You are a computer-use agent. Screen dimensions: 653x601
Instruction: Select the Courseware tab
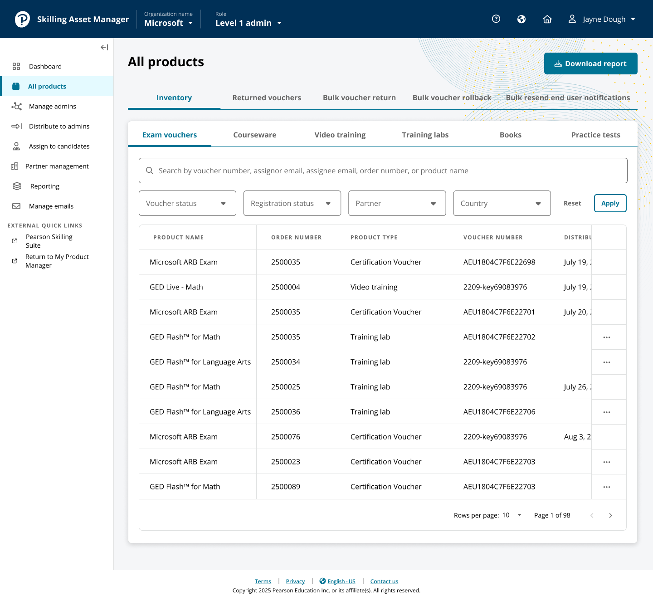click(x=255, y=135)
